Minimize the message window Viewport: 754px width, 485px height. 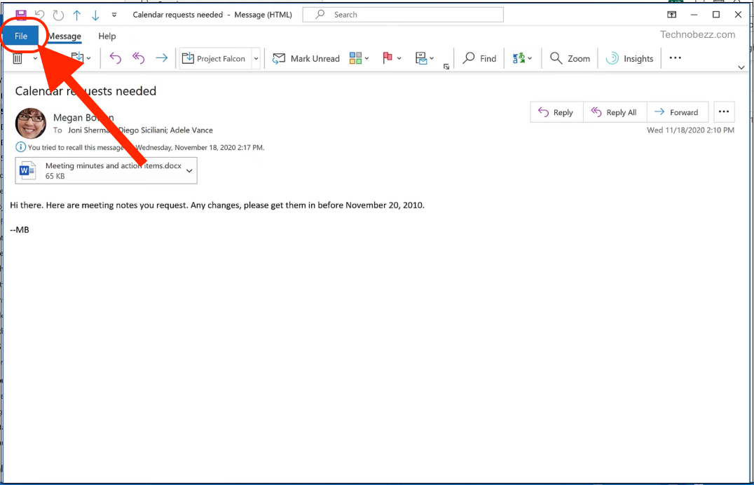click(694, 15)
